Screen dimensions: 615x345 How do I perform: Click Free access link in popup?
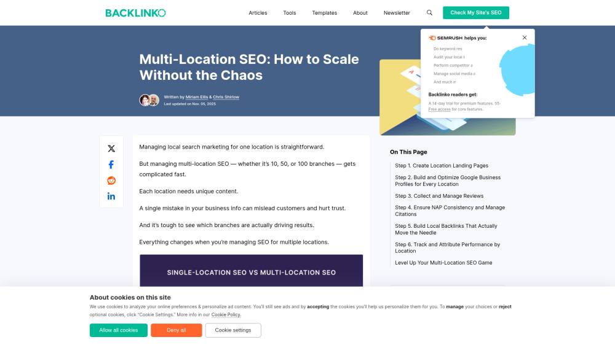pos(439,109)
